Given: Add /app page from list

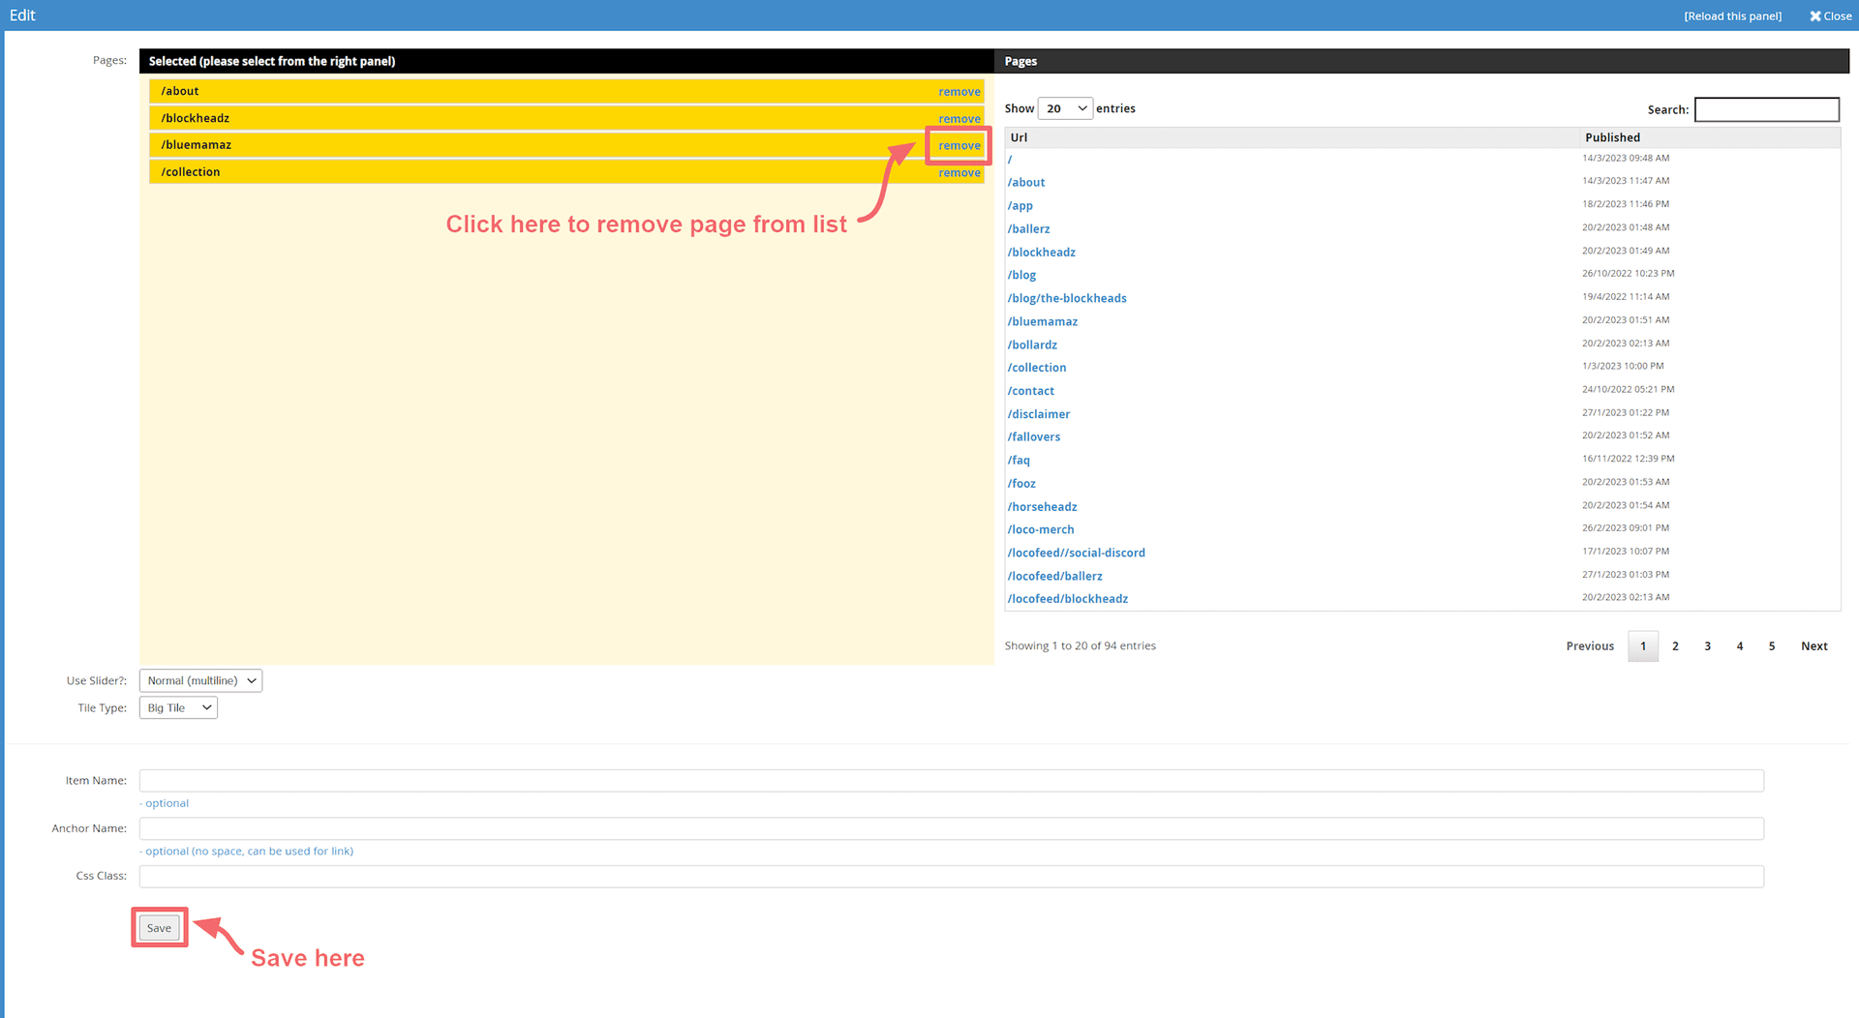Looking at the screenshot, I should pos(1020,205).
